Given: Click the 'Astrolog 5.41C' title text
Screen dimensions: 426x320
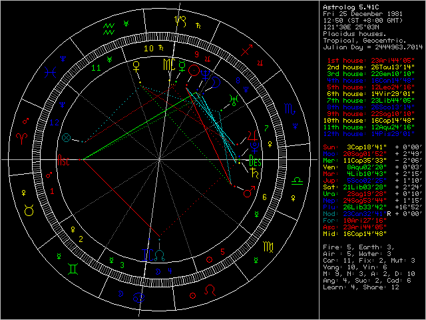Looking at the screenshot, I should (x=351, y=7).
